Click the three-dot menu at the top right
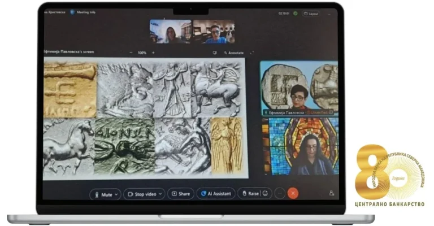The image size is (434, 226). click(329, 14)
